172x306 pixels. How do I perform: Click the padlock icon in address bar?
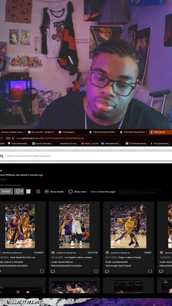pos(13,138)
